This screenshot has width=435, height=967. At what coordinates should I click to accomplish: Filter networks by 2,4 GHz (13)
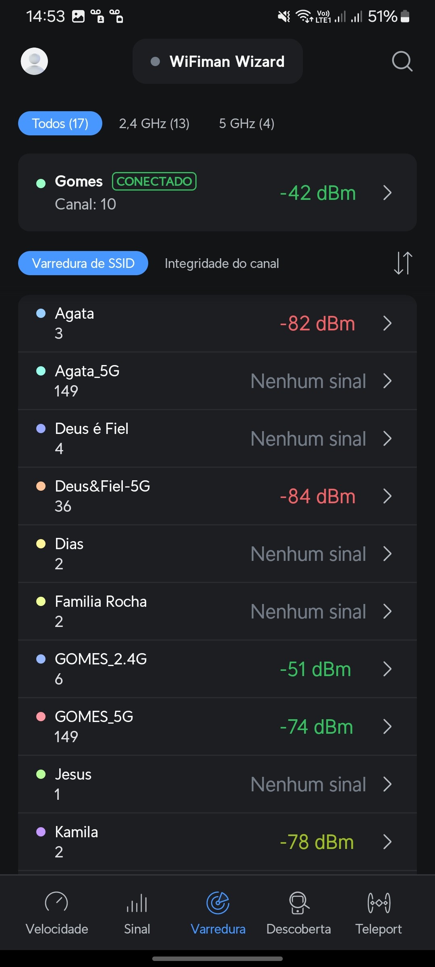point(154,123)
